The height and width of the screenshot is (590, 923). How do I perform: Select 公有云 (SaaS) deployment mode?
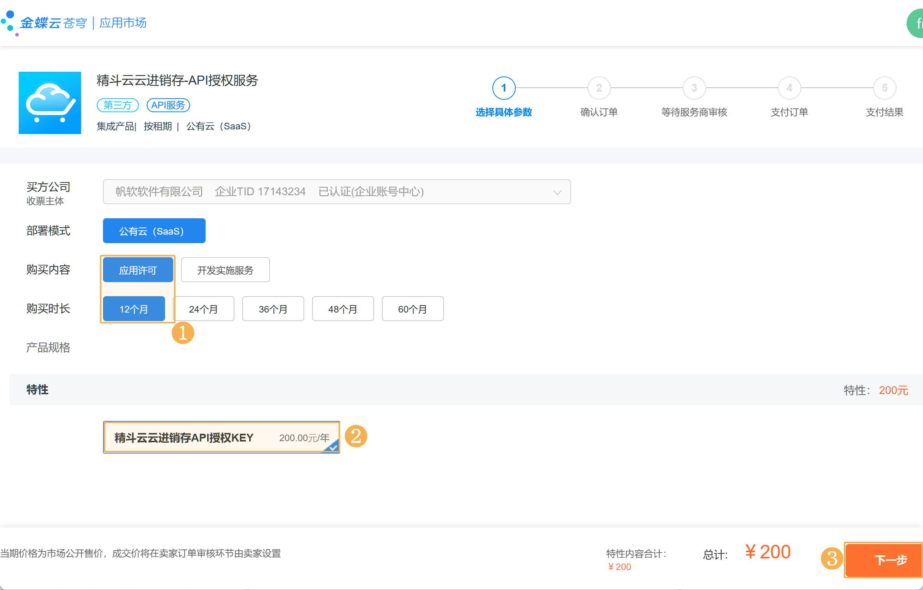tap(154, 231)
